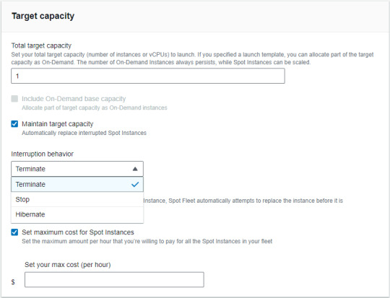The image size is (390, 298).
Task: Click the Include On-Demand base capacity label
Action: (x=74, y=99)
